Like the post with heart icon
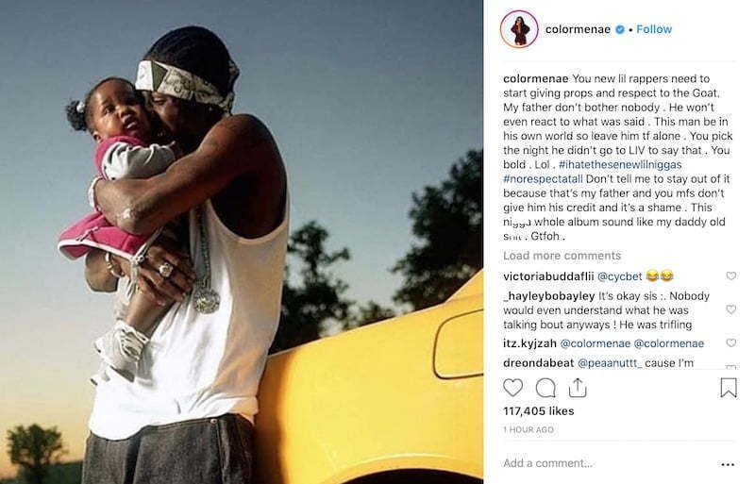Screen dimensions: 755x484 point(512,388)
